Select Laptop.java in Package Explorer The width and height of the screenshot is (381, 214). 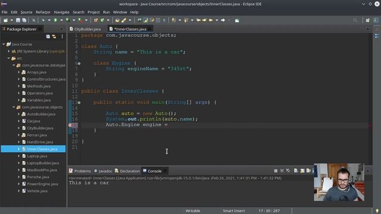point(37,156)
